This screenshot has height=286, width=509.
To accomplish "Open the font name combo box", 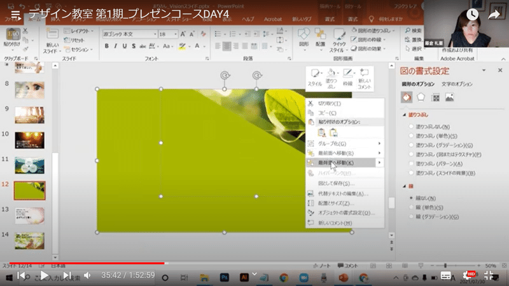I will [x=130, y=34].
